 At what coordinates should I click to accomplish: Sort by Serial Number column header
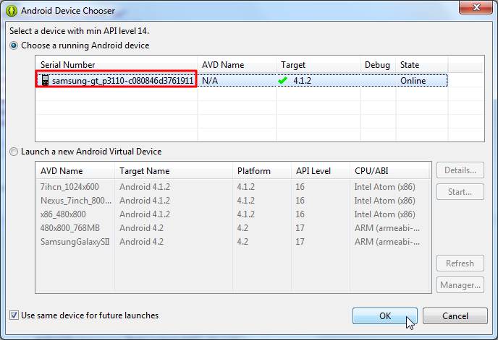[117, 65]
